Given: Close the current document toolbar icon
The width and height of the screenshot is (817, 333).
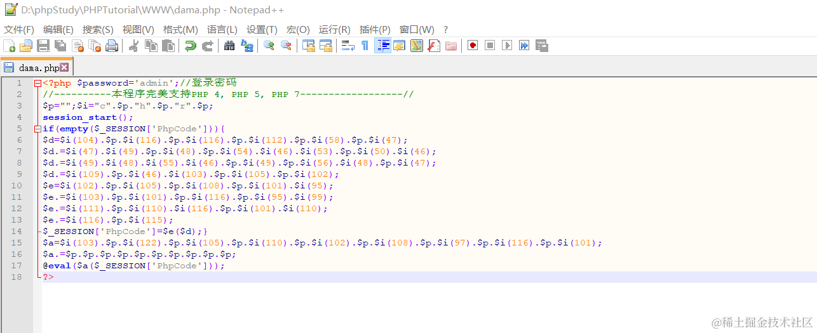Looking at the screenshot, I should point(78,46).
